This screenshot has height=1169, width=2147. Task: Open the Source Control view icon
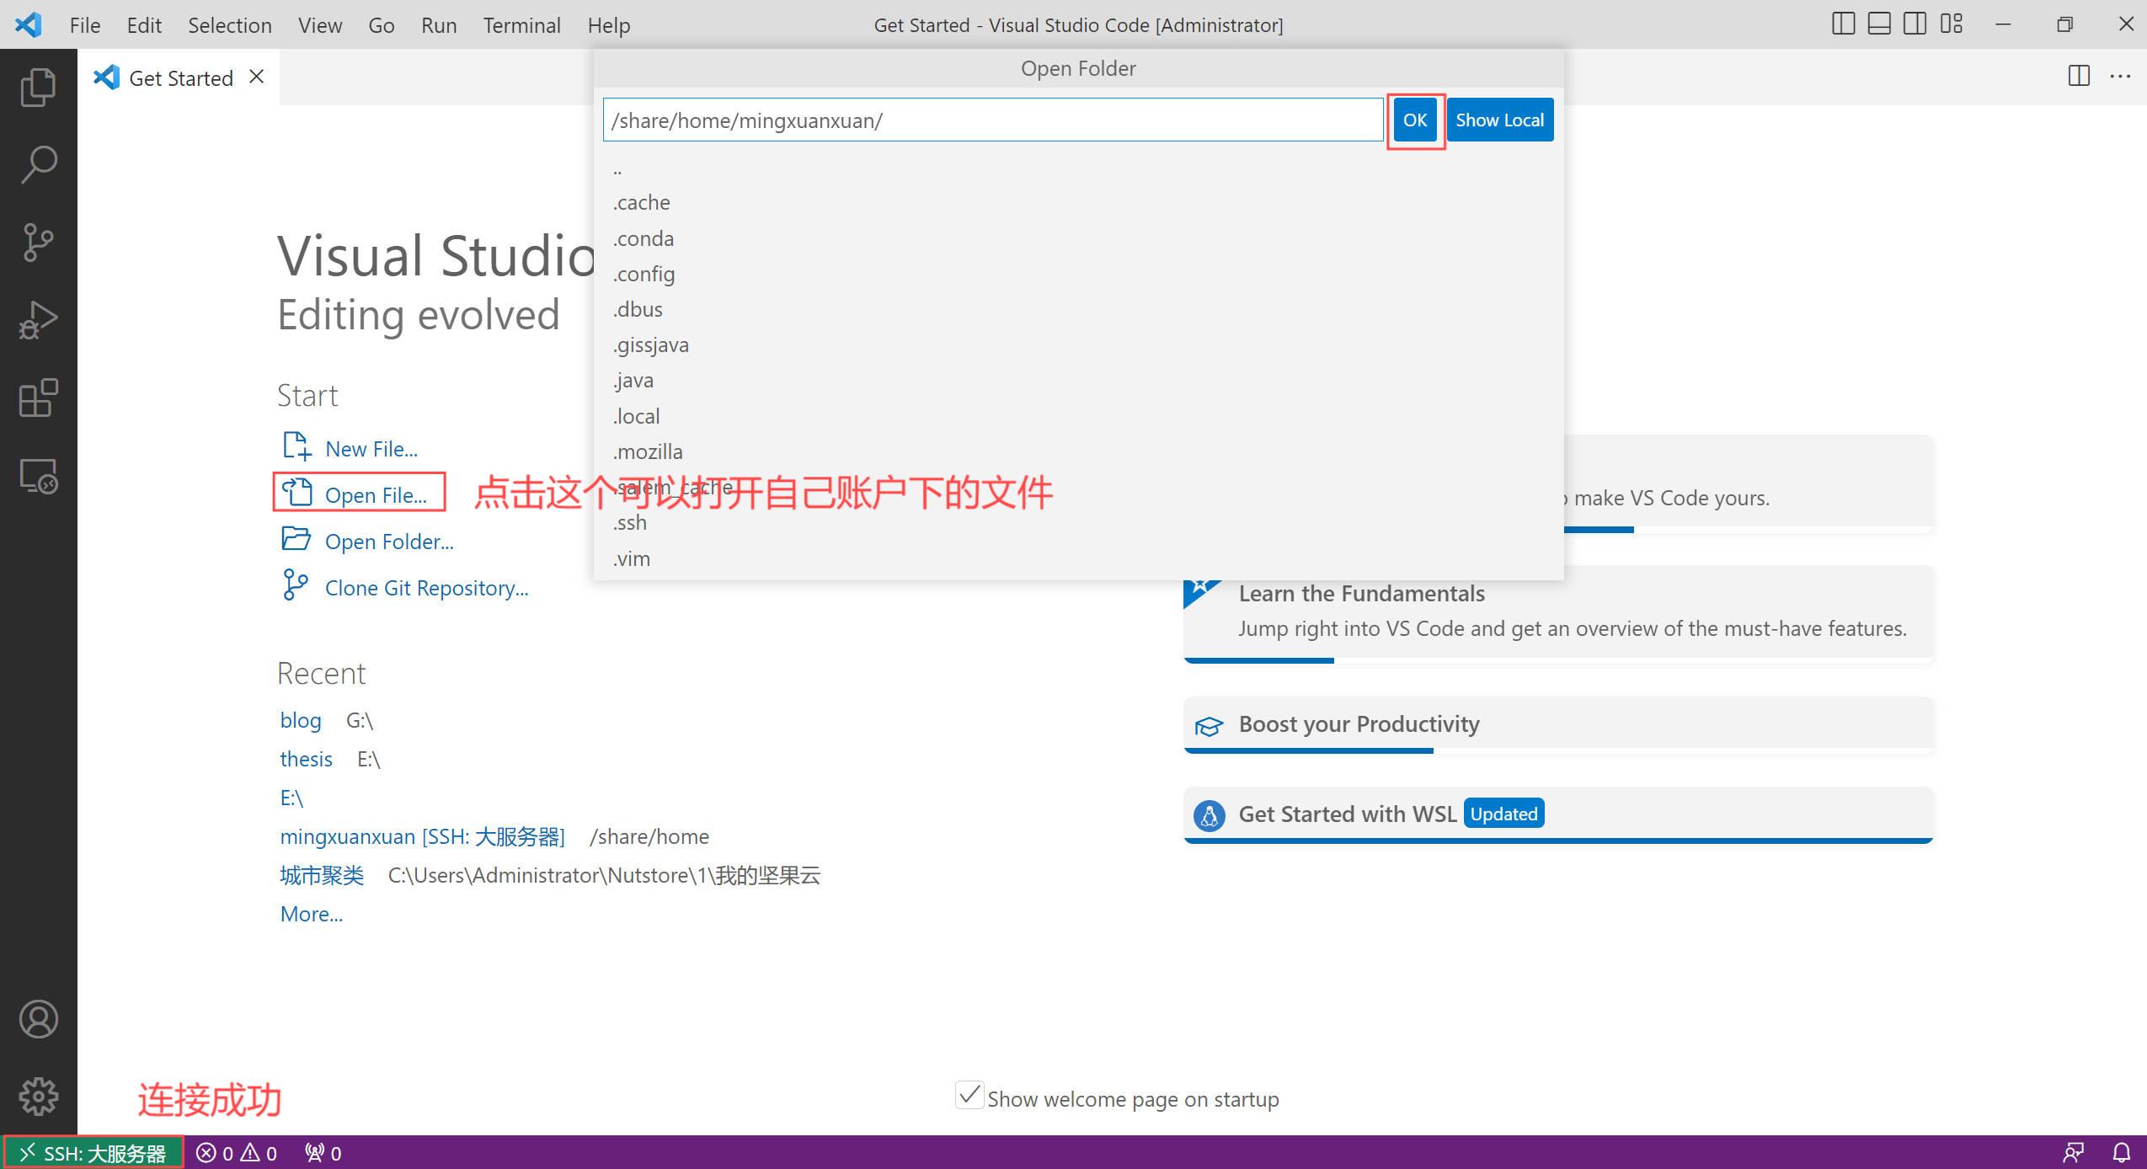click(x=38, y=243)
